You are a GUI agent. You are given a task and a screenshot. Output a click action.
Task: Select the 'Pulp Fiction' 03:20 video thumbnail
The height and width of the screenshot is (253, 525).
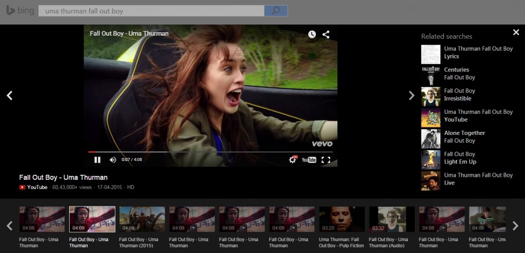342,219
